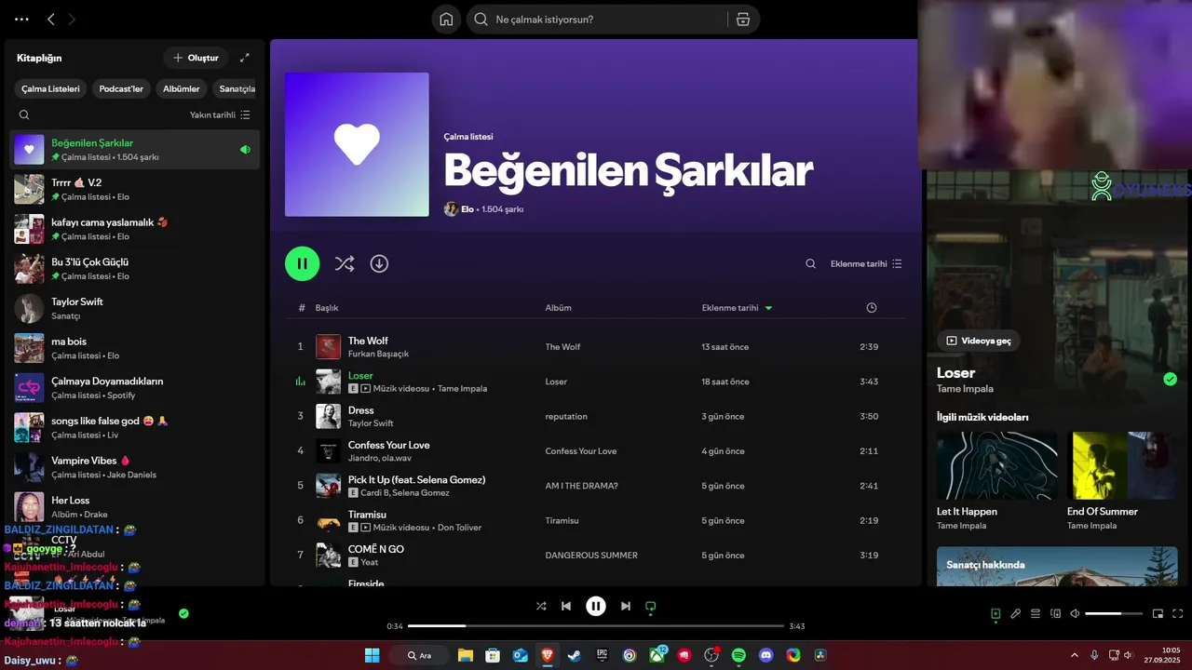
Task: Open the three-dot menu at top left
Action: (x=21, y=20)
